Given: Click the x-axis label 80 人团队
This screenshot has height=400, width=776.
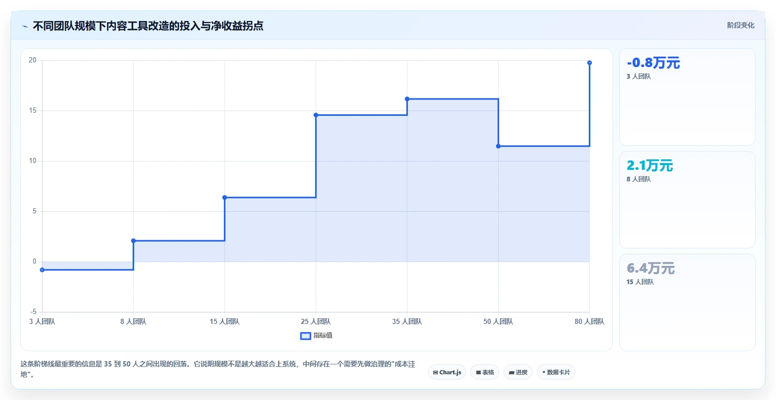Looking at the screenshot, I should [x=589, y=322].
